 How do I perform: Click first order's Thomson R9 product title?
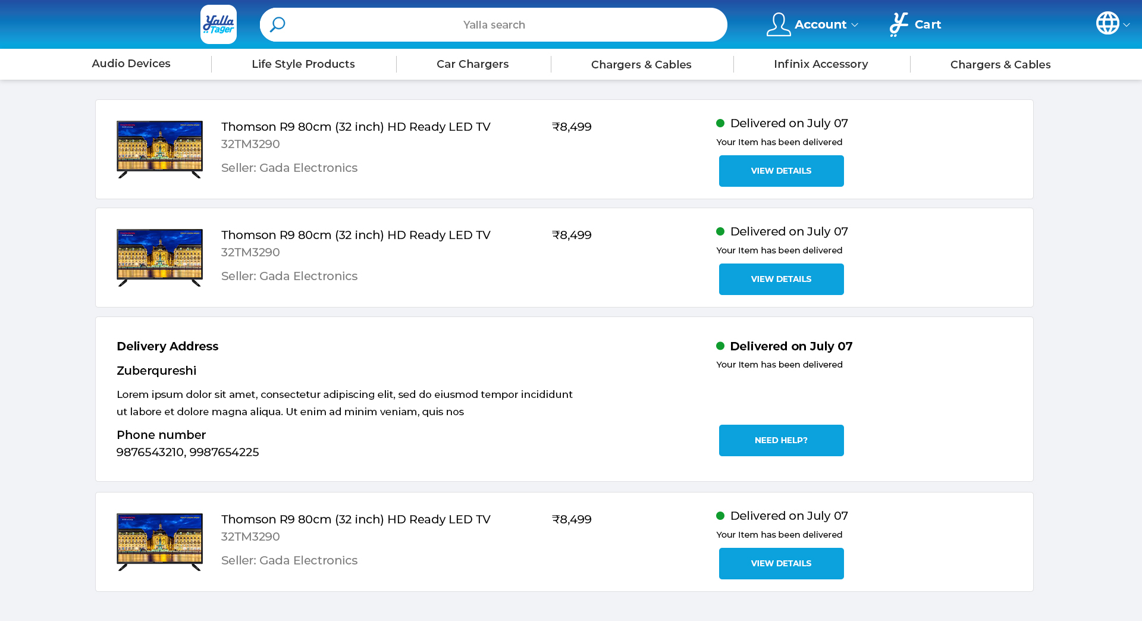[356, 127]
